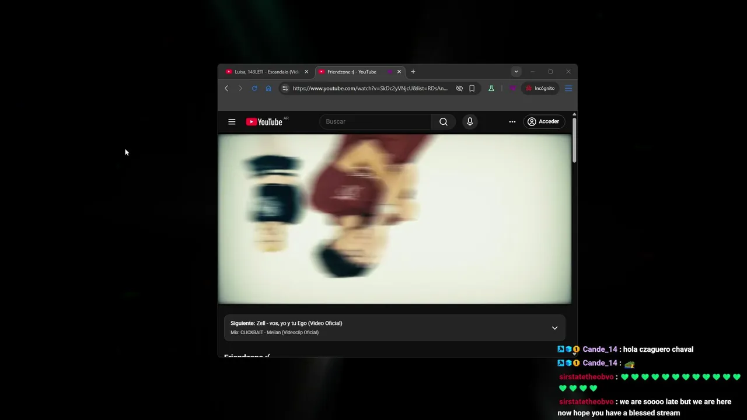The image size is (747, 420).
Task: Click the YouTube video player
Action: pos(395,219)
